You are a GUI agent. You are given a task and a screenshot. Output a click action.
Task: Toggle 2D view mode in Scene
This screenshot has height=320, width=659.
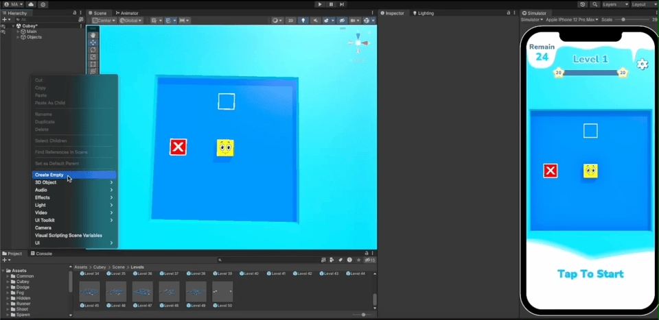point(291,21)
